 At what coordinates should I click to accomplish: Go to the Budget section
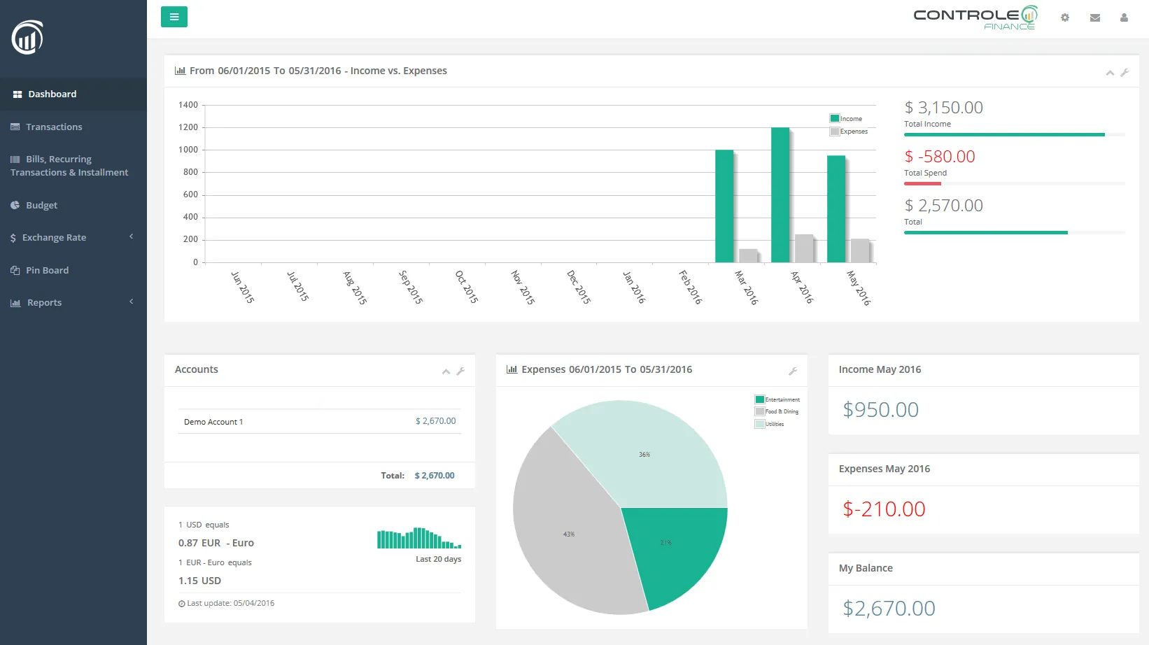41,205
